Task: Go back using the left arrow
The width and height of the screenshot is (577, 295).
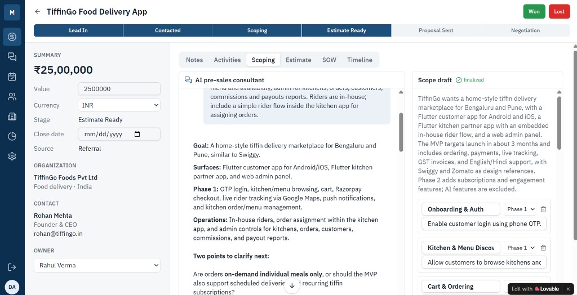Action: [37, 12]
